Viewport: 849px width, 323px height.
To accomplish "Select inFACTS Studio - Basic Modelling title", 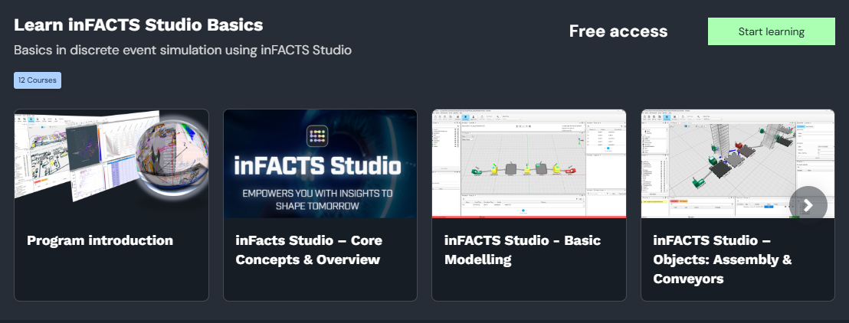I will click(523, 250).
